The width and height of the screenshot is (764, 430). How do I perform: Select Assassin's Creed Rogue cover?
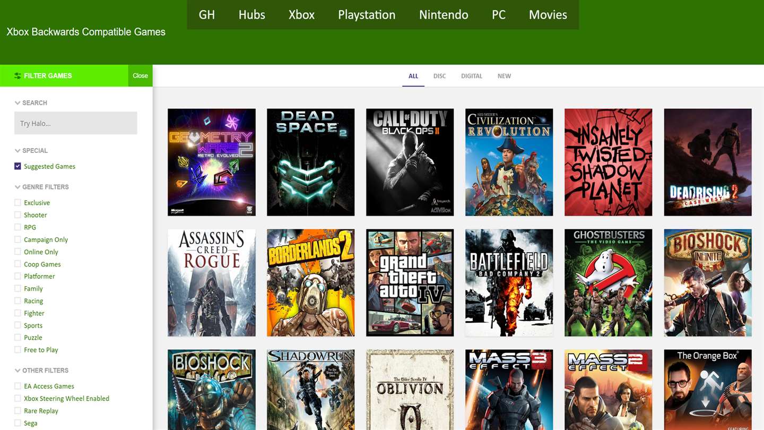click(x=212, y=283)
